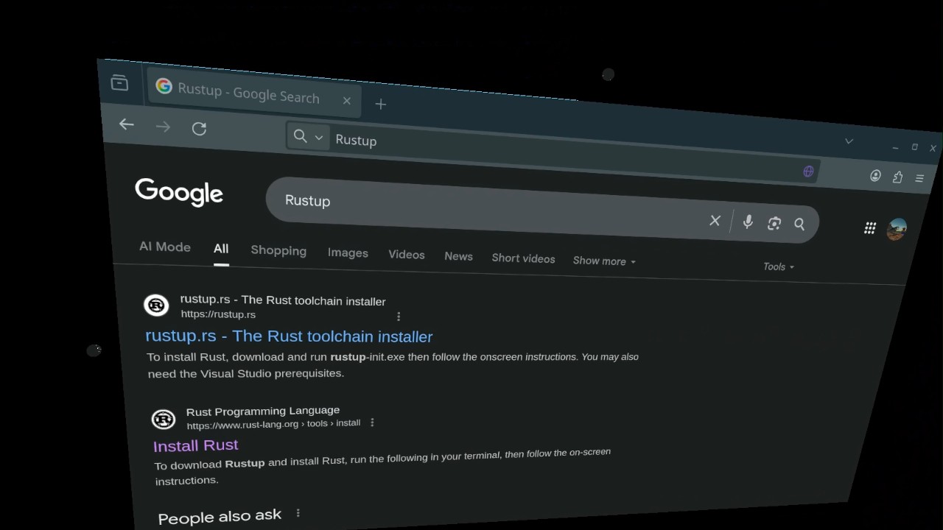Switch to the AI Mode tab

point(165,247)
